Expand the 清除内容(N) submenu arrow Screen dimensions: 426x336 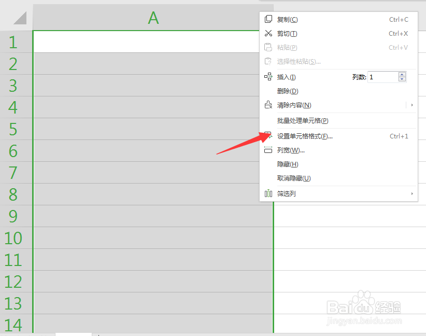point(412,105)
